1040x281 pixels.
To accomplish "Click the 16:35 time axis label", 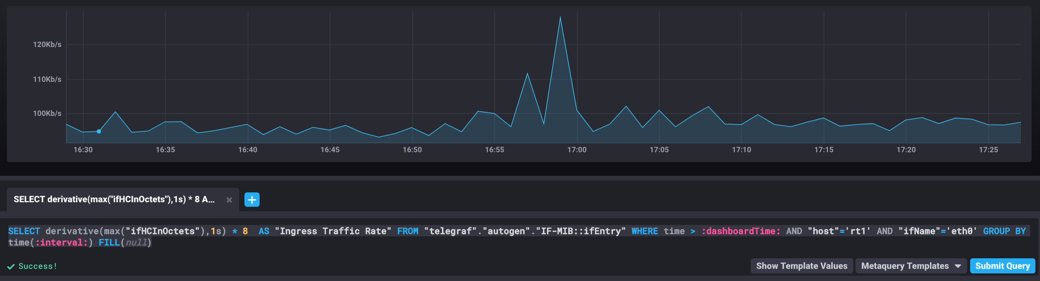I will pyautogui.click(x=165, y=150).
